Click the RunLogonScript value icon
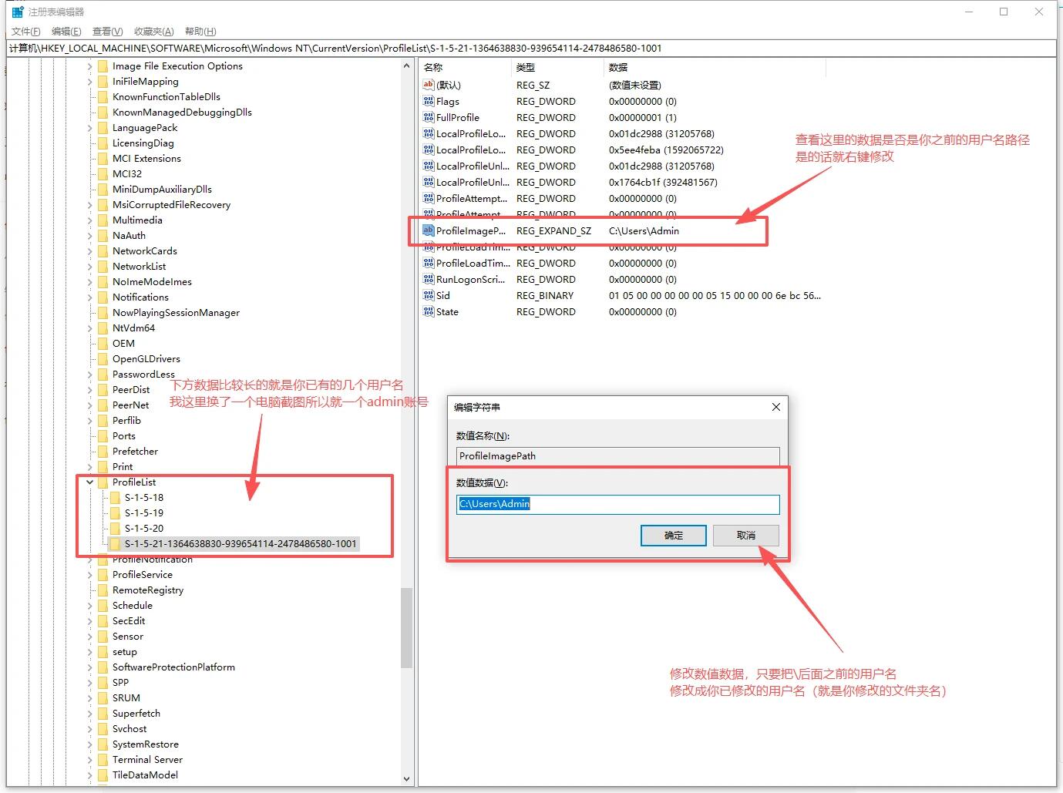 coord(429,279)
